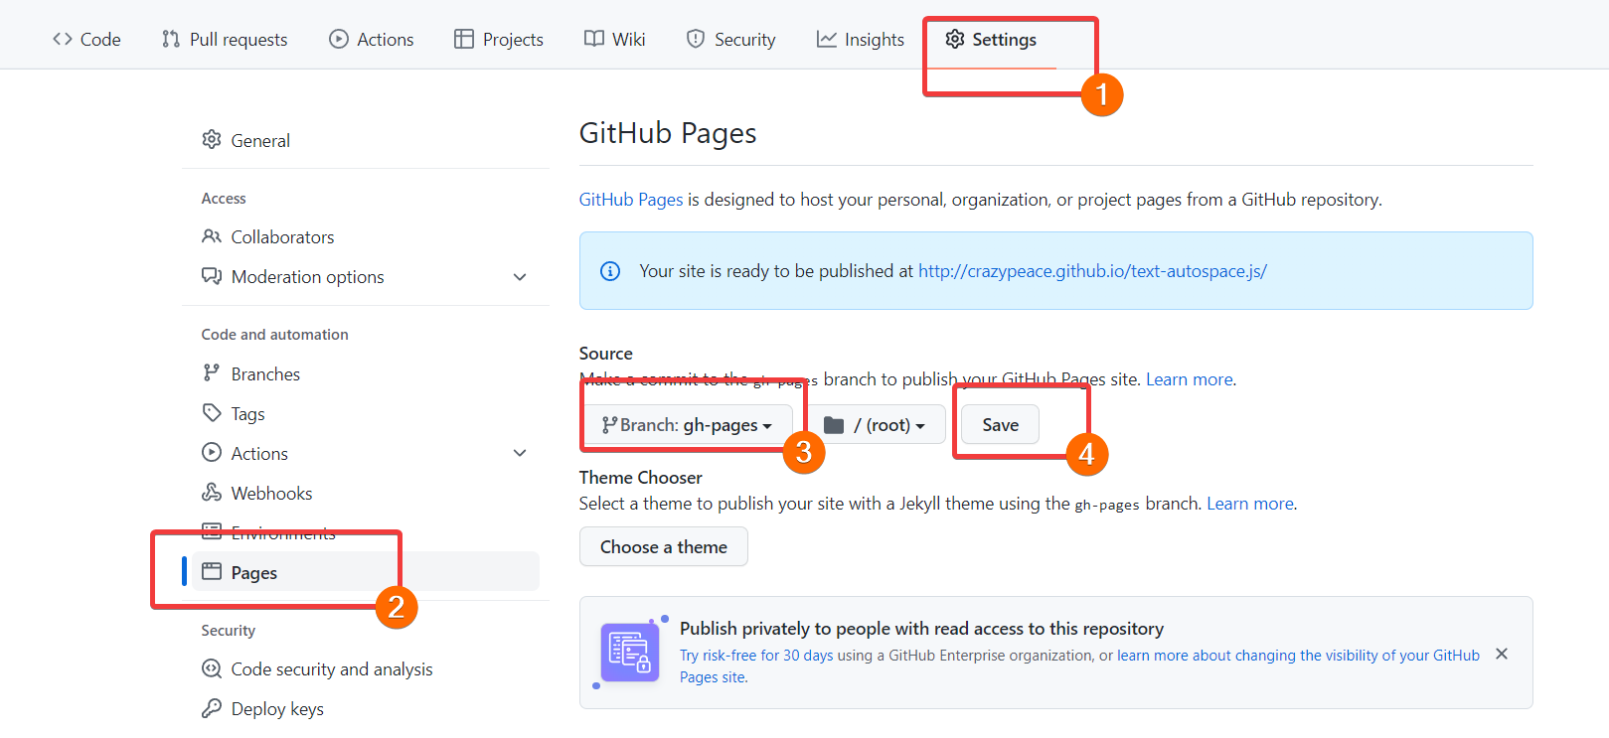This screenshot has width=1609, height=738.
Task: Open the Insights tab
Action: point(861,40)
